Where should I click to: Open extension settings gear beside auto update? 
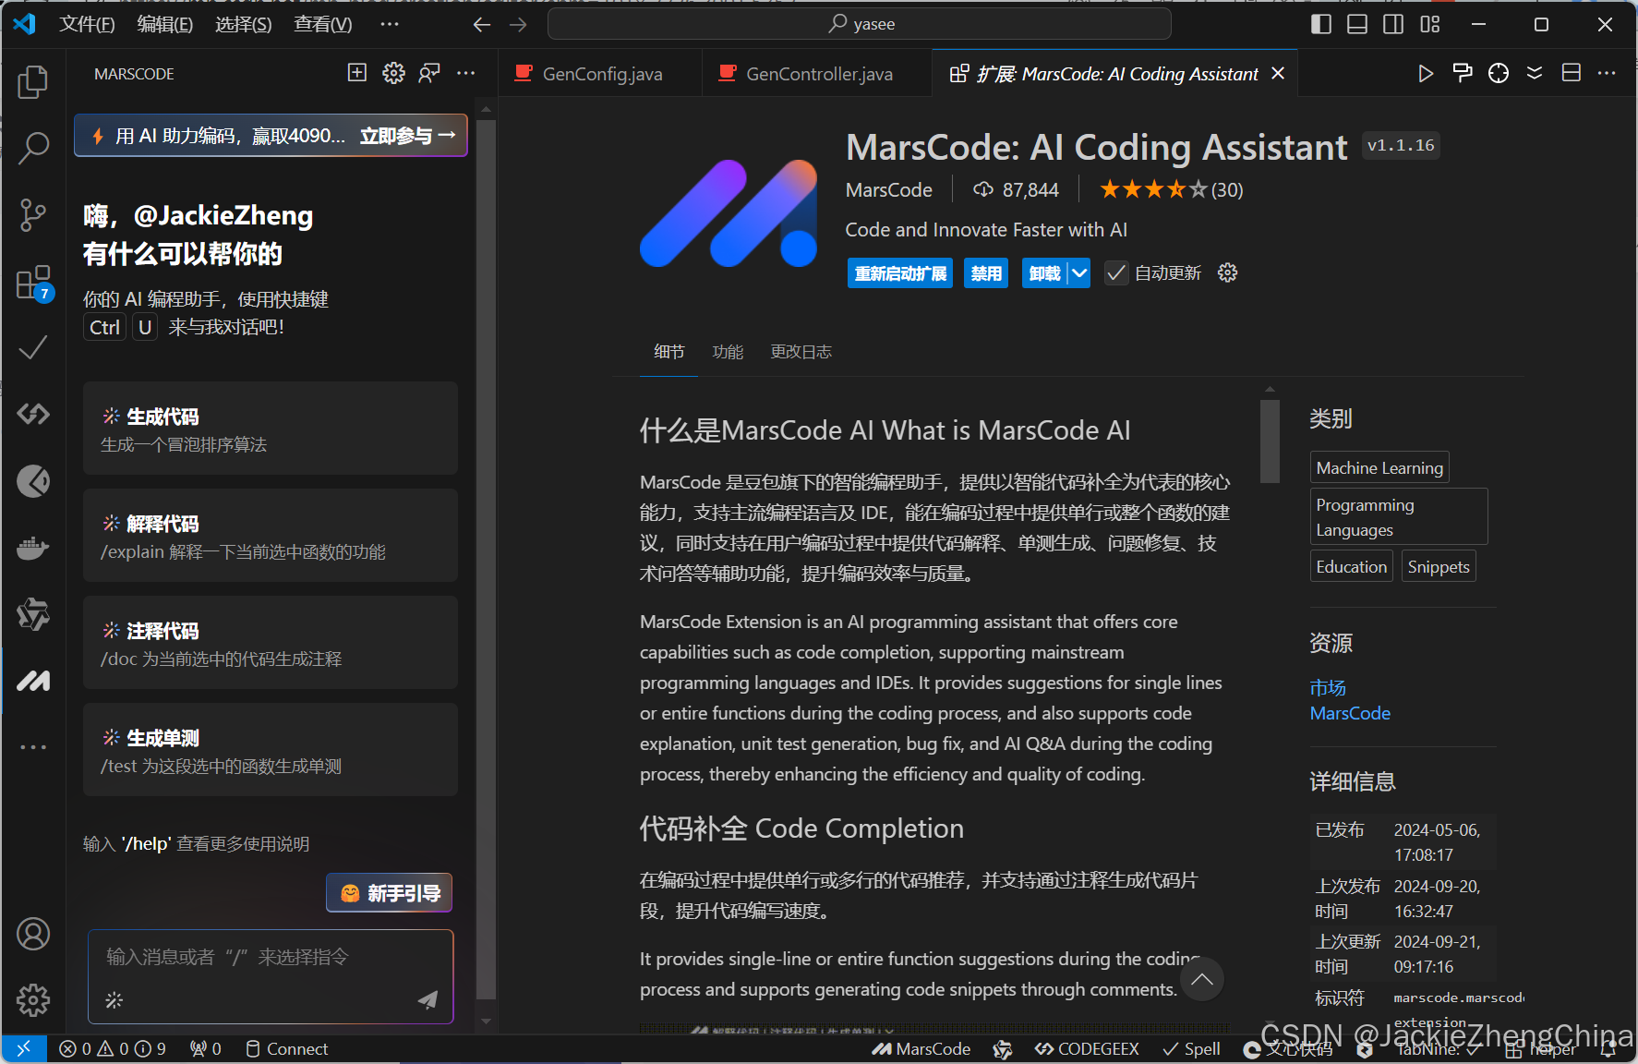click(1227, 272)
